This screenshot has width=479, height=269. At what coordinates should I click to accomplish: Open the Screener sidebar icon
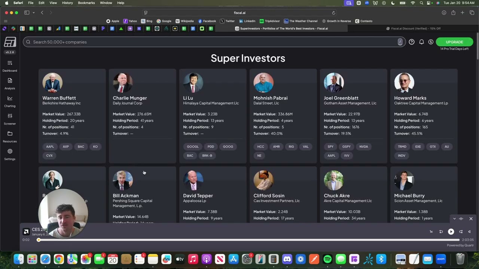10,116
